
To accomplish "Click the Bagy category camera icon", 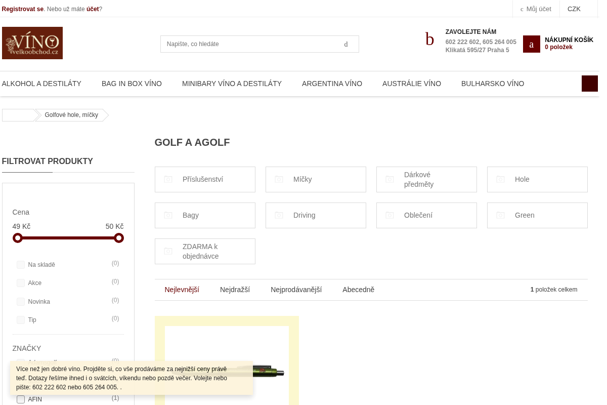I will pos(168,215).
